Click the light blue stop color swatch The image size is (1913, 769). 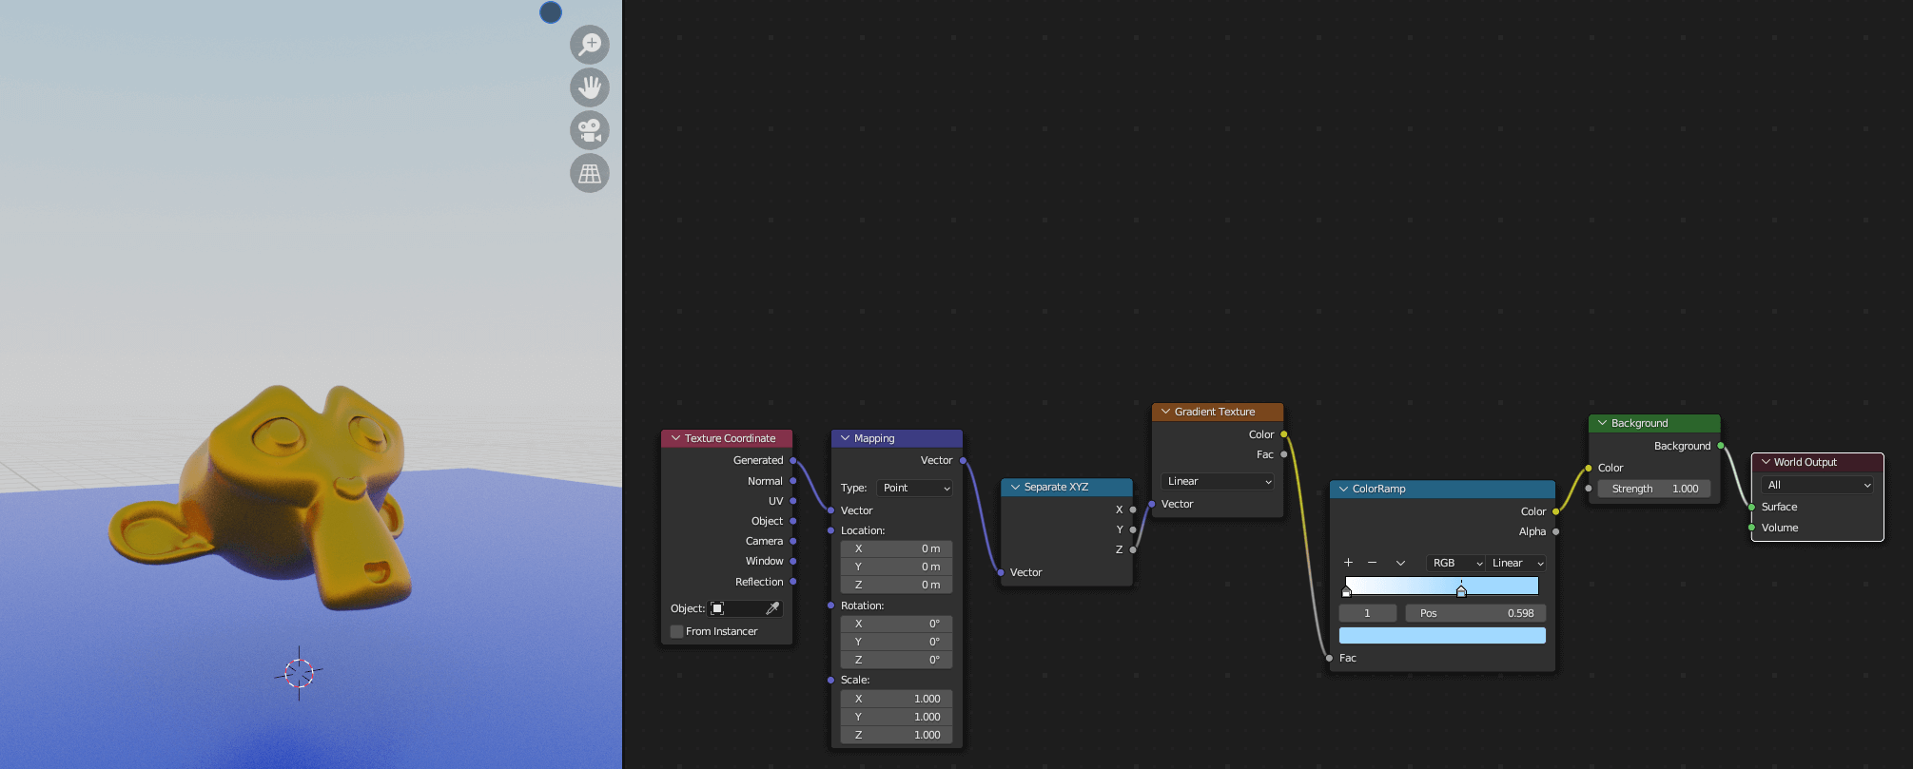[1442, 635]
